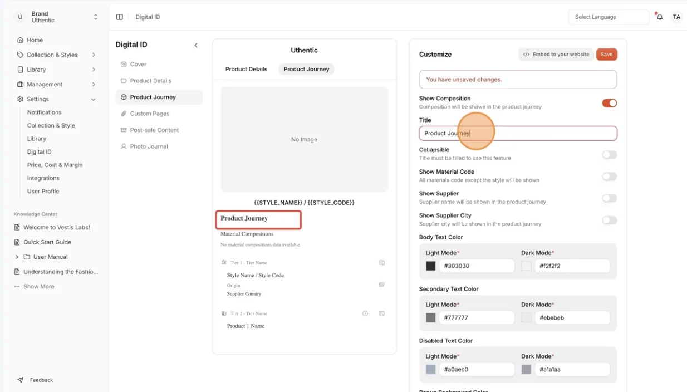Click the User Manual folder icon
The width and height of the screenshot is (687, 392).
tap(27, 257)
